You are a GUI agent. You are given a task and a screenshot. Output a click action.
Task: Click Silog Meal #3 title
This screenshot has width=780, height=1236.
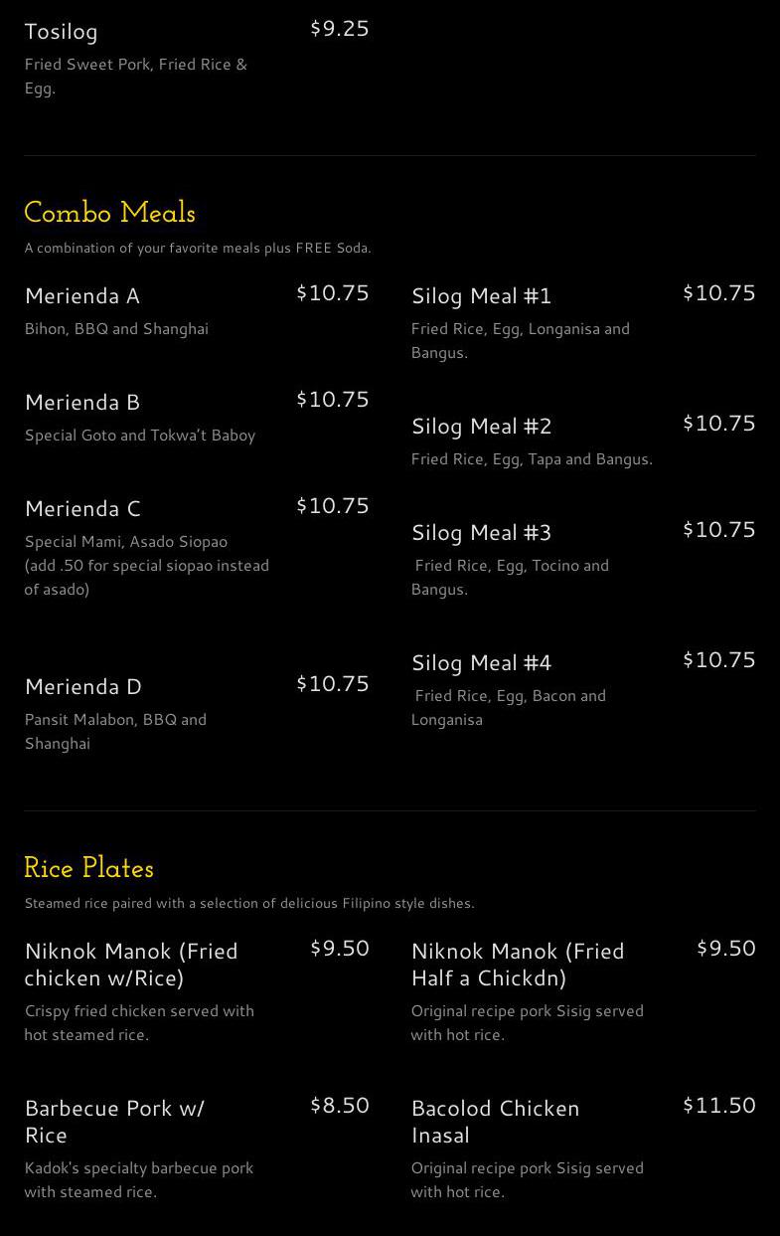481,533
